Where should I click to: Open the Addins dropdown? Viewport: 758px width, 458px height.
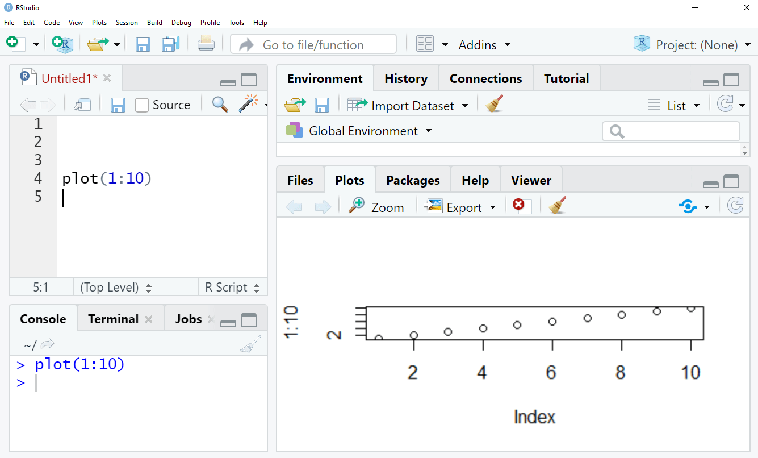484,44
